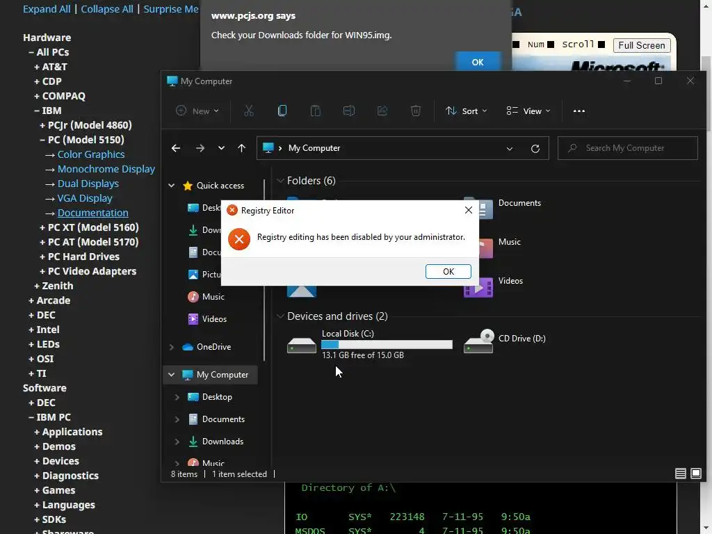712x534 pixels.
Task: Click the Share icon in Explorer toolbar
Action: pyautogui.click(x=382, y=111)
